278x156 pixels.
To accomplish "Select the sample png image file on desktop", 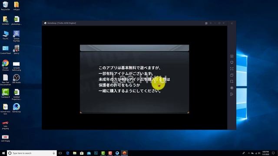I will [x=17, y=66].
